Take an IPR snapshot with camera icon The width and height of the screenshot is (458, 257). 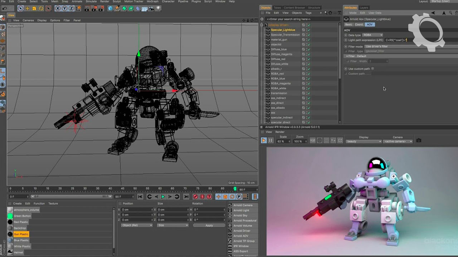point(419,141)
